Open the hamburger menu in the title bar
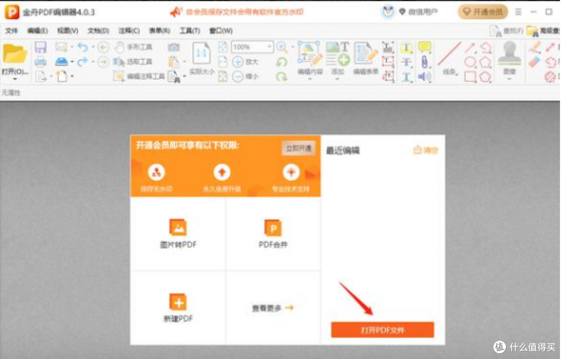 click(518, 12)
